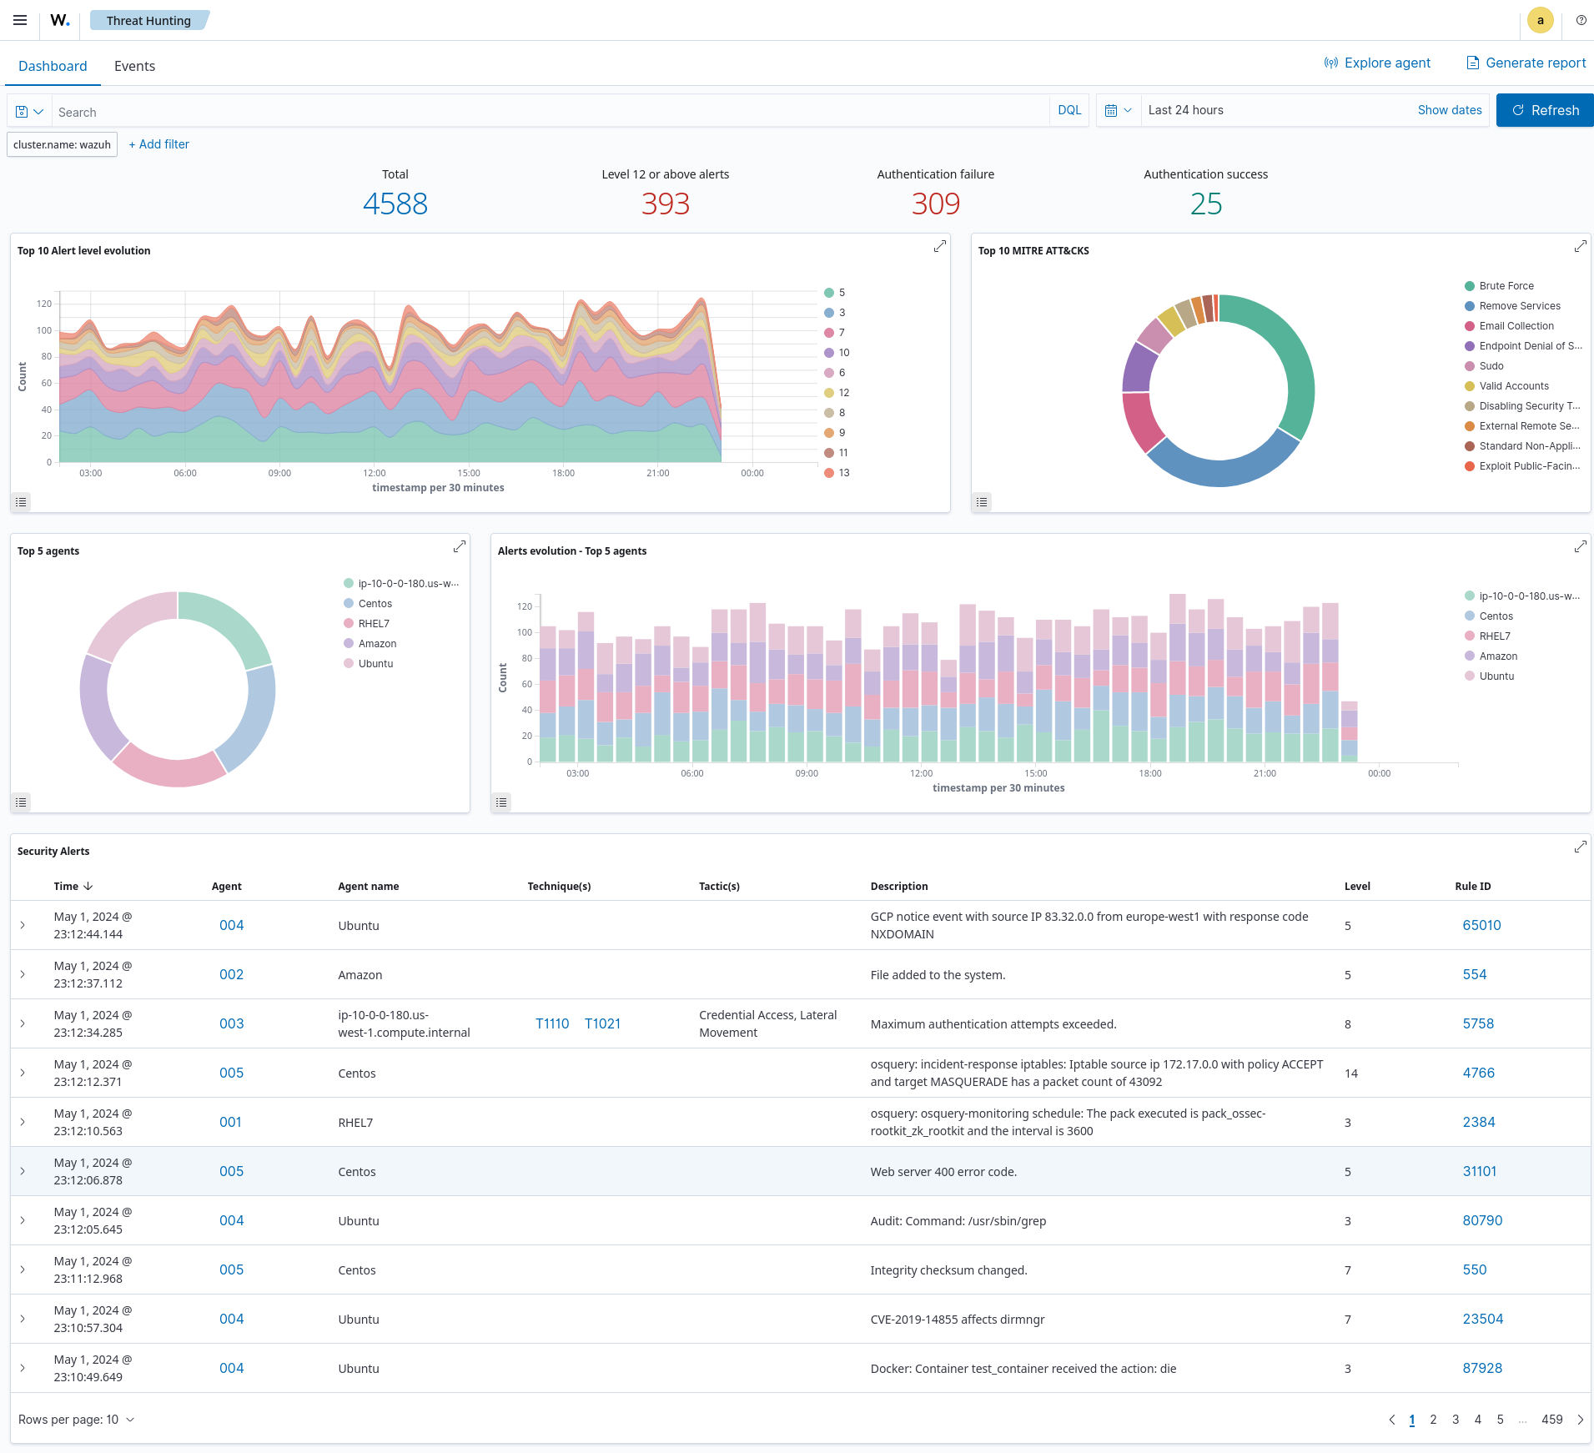Select the Dashboard tab
1594x1453 pixels.
53,66
